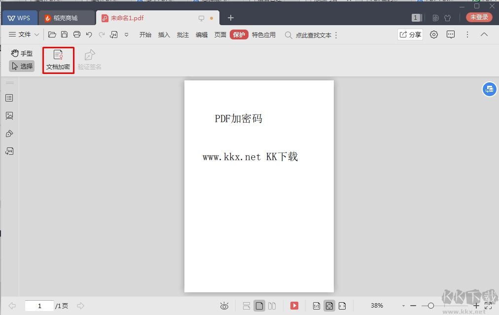Click the print icon in quick toolbar

(x=77, y=35)
